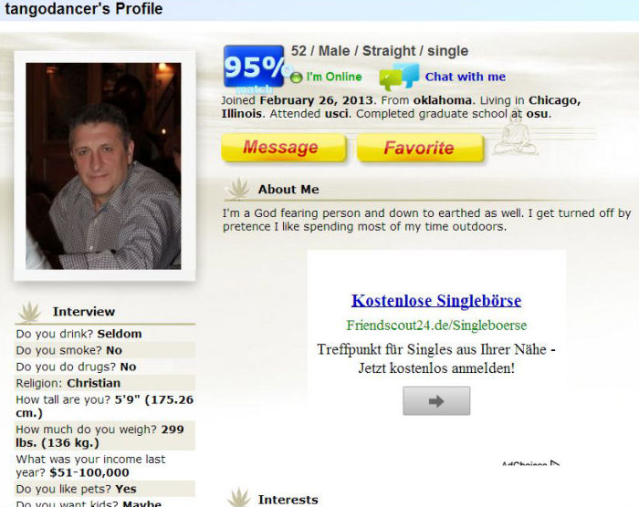Open the Chat with me link

465,77
